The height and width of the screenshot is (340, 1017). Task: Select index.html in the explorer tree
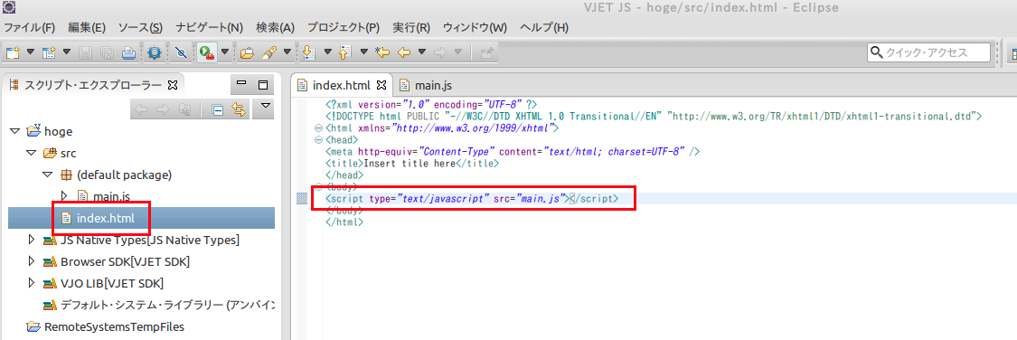point(105,218)
